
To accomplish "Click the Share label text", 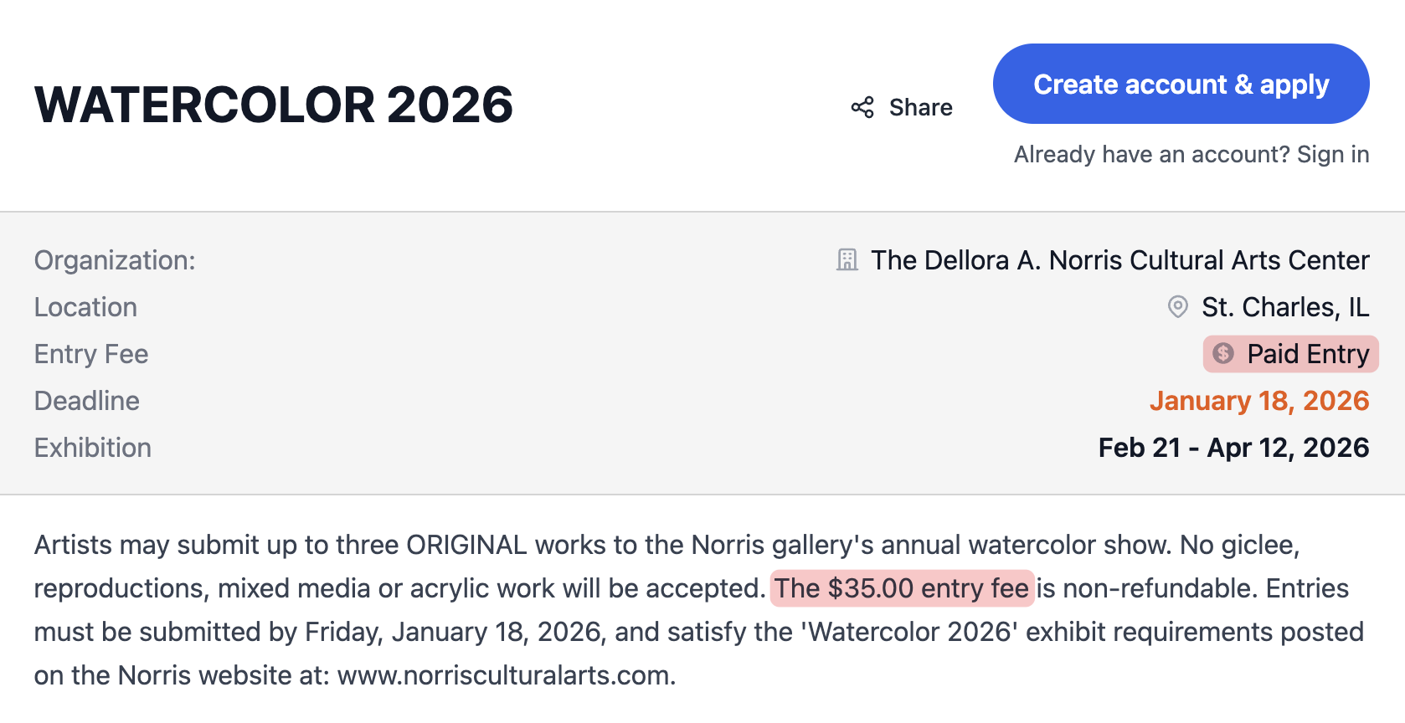I will point(920,107).
